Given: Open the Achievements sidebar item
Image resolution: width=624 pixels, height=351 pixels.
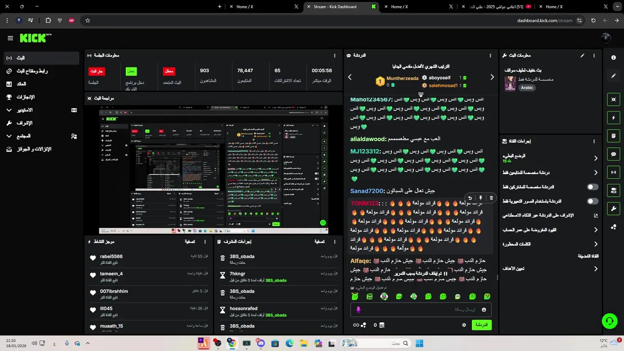Looking at the screenshot, I should [x=41, y=97].
